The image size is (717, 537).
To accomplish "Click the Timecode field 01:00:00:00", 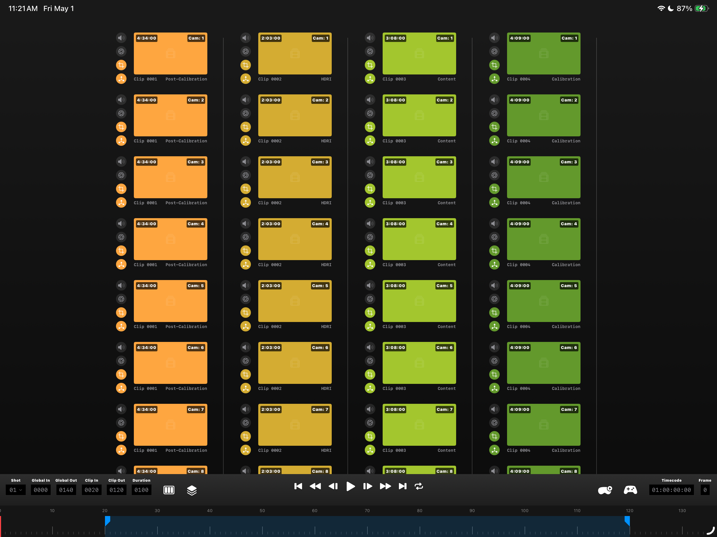I will tap(671, 490).
